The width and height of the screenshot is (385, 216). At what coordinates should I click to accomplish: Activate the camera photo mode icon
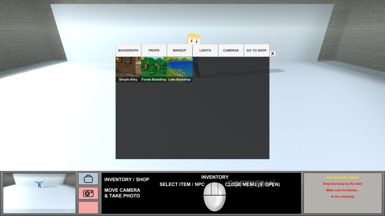tap(88, 193)
